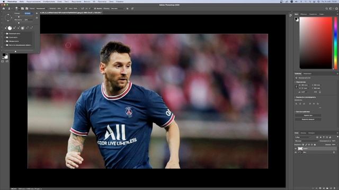Switch to the Коррекция tab
Image resolution: width=339 pixels, height=190 pixels.
tap(307, 74)
